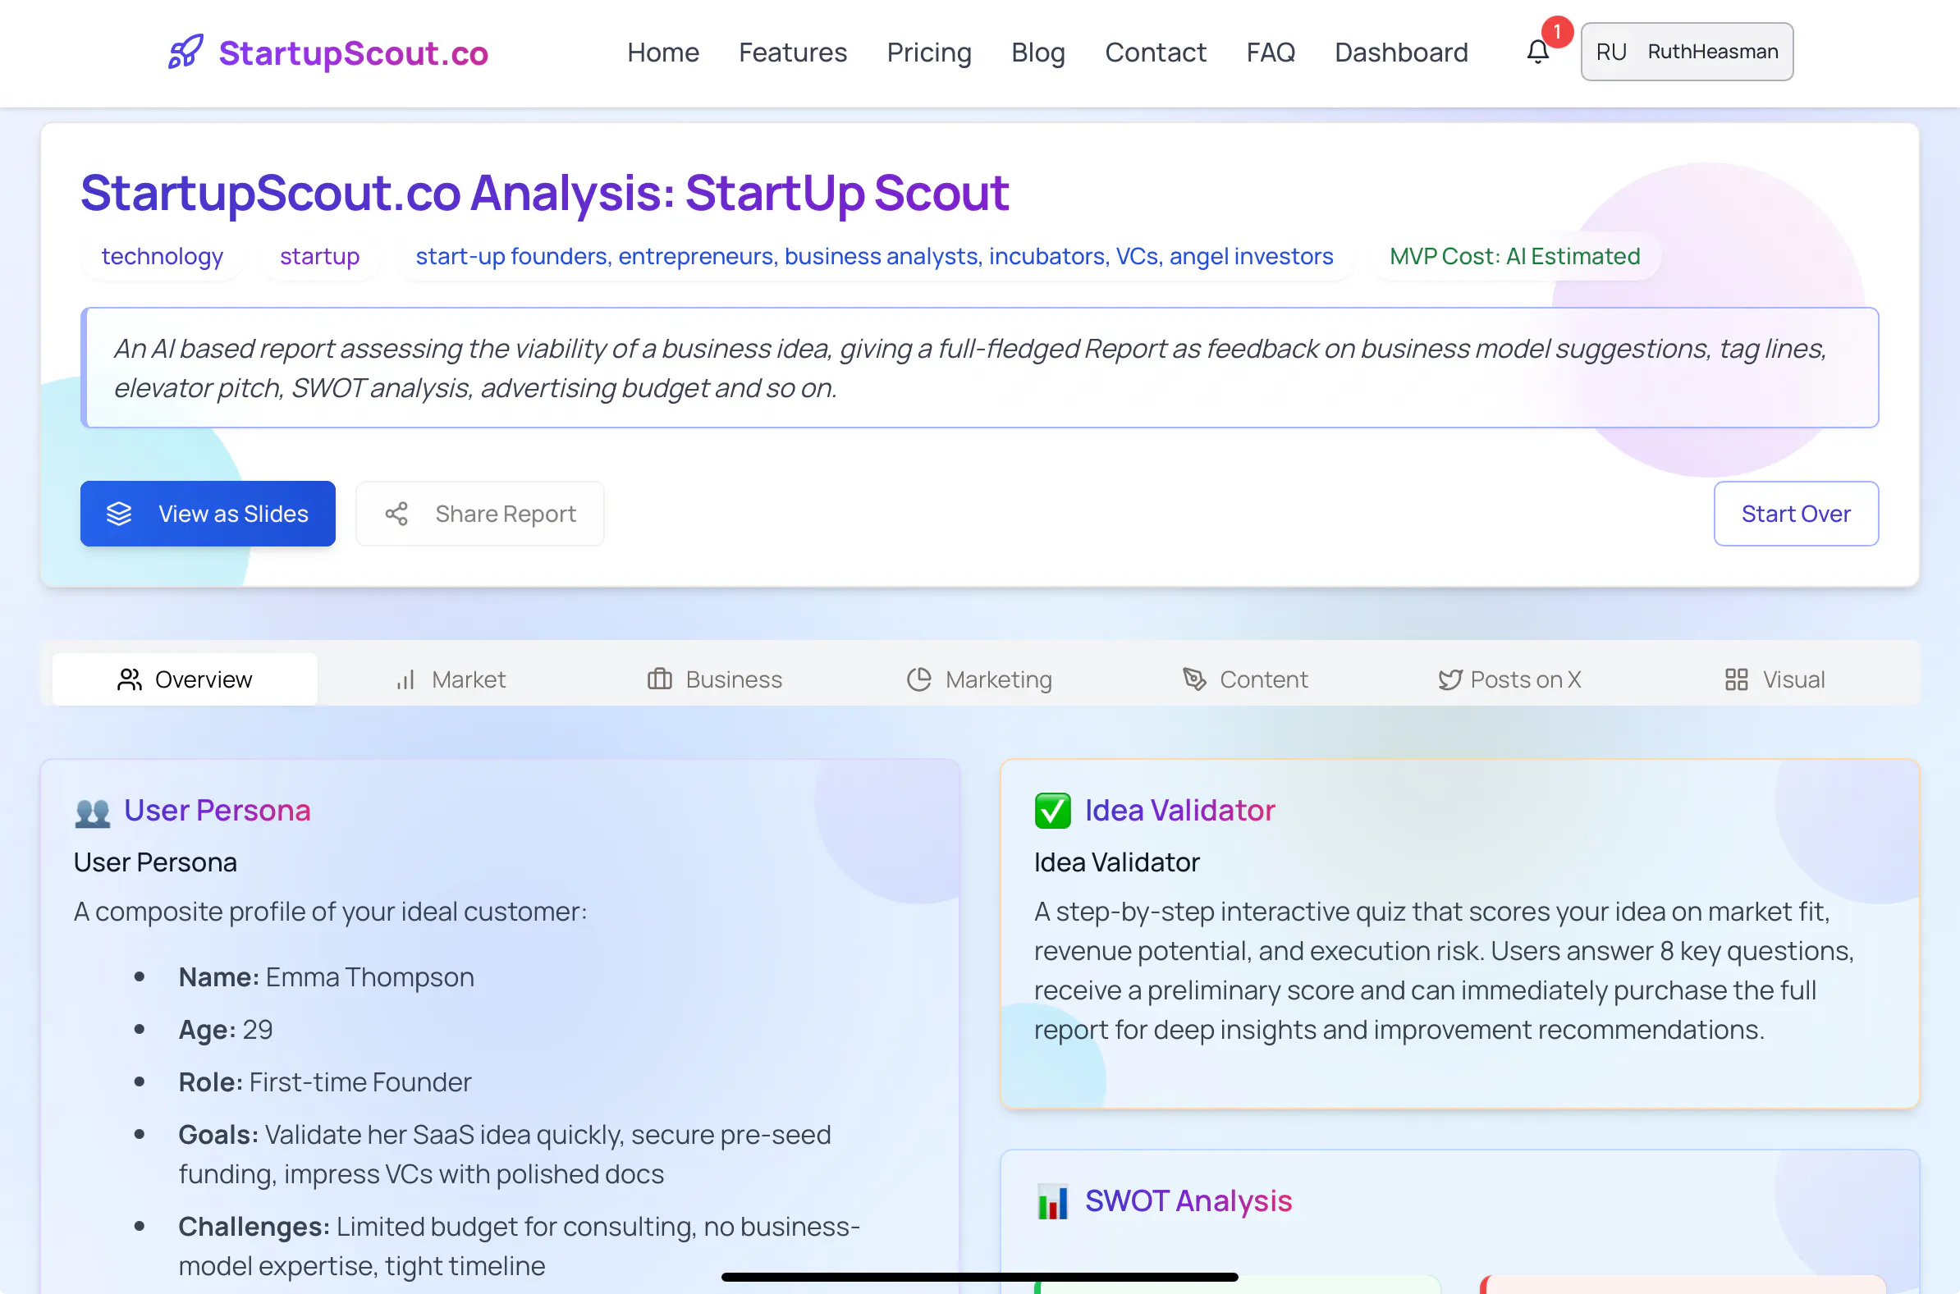The height and width of the screenshot is (1294, 1960).
Task: Click the Role: First-time Founder line
Action: tap(324, 1082)
